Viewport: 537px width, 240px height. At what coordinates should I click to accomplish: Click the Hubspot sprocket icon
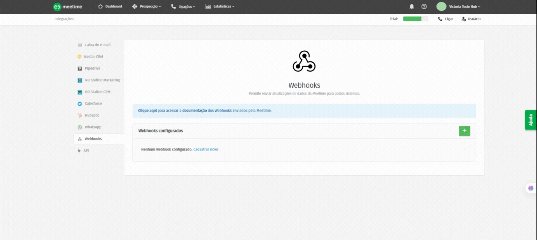[80, 116]
